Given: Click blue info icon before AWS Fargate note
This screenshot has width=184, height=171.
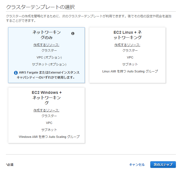Looking at the screenshot, I should [16, 73].
